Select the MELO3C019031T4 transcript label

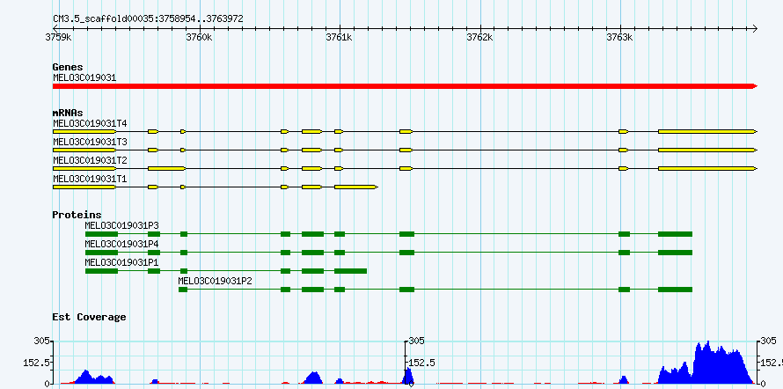pos(91,123)
